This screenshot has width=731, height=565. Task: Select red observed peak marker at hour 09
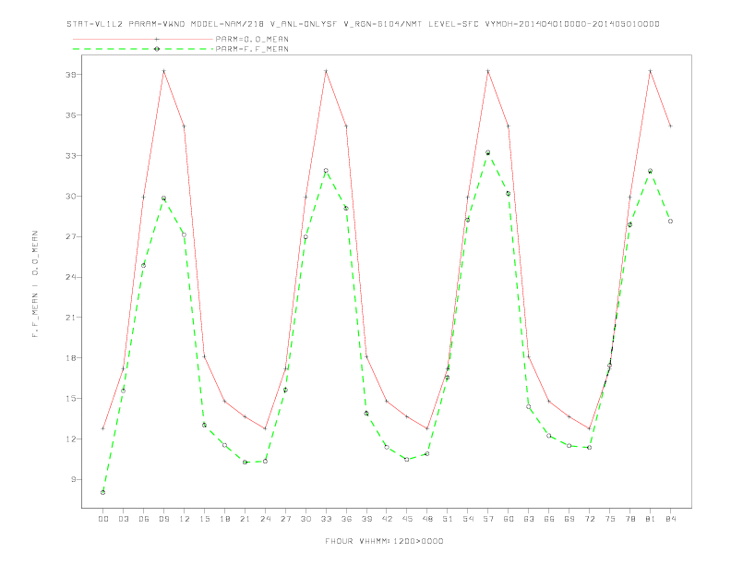point(163,71)
